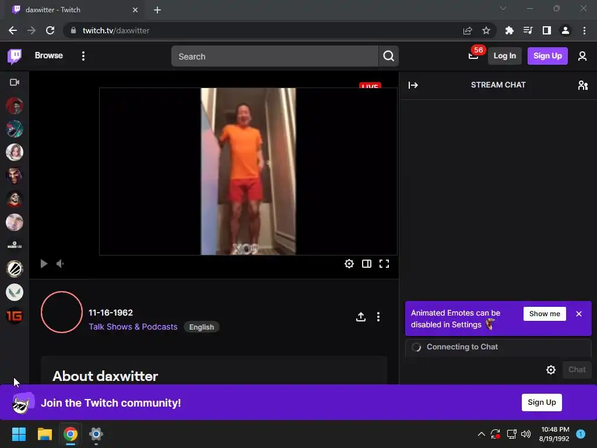This screenshot has height=448, width=597.
Task: Click Show me for animated emotes
Action: tap(545, 314)
